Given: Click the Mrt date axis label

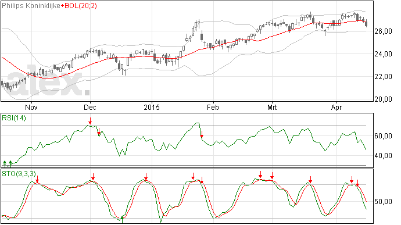Looking at the screenshot, I should 272,107.
